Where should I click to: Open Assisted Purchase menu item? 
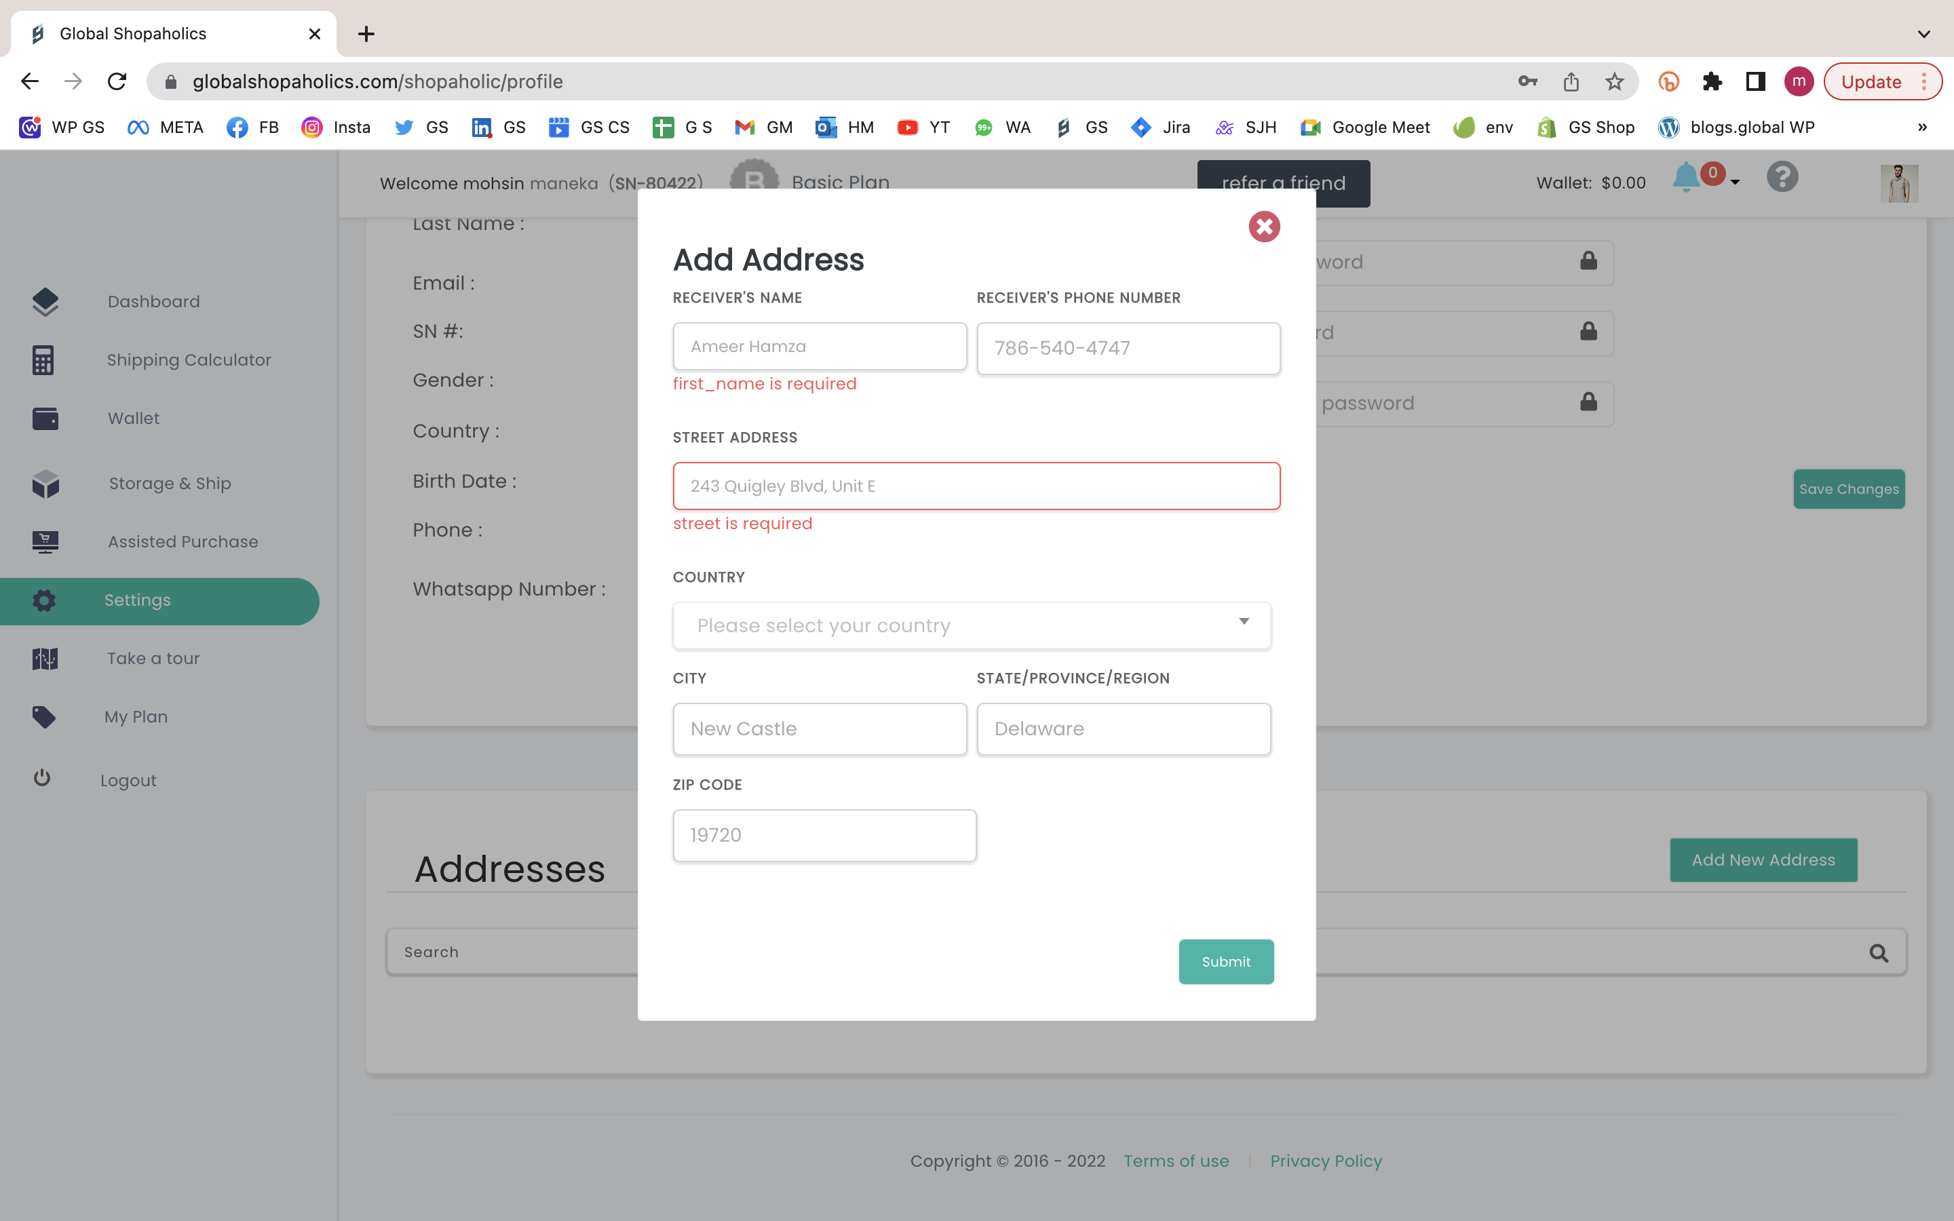pyautogui.click(x=183, y=542)
